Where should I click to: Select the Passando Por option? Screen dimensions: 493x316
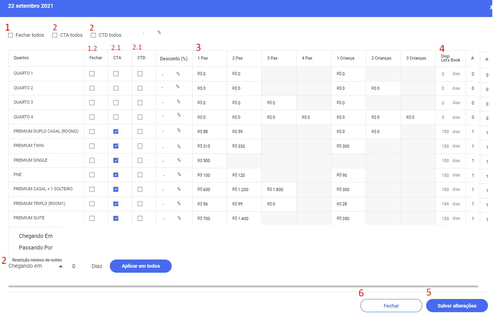(36, 248)
